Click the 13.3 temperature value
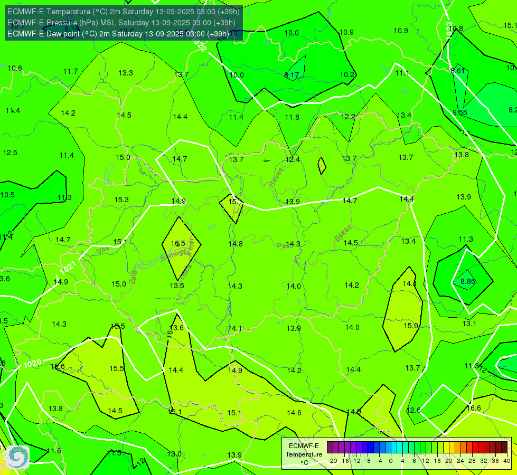This screenshot has height=475, width=517. pyautogui.click(x=126, y=73)
